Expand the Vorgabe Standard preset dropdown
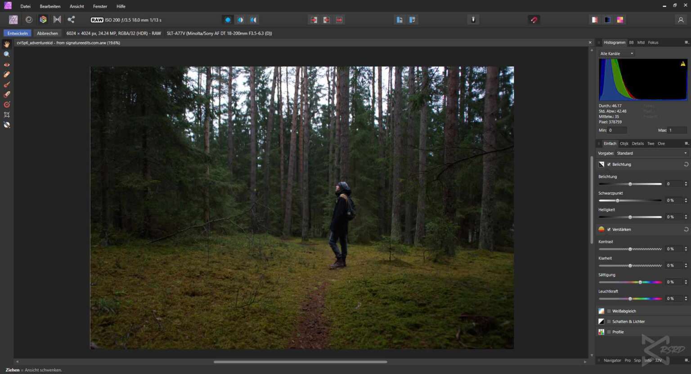The width and height of the screenshot is (691, 374). coord(651,153)
